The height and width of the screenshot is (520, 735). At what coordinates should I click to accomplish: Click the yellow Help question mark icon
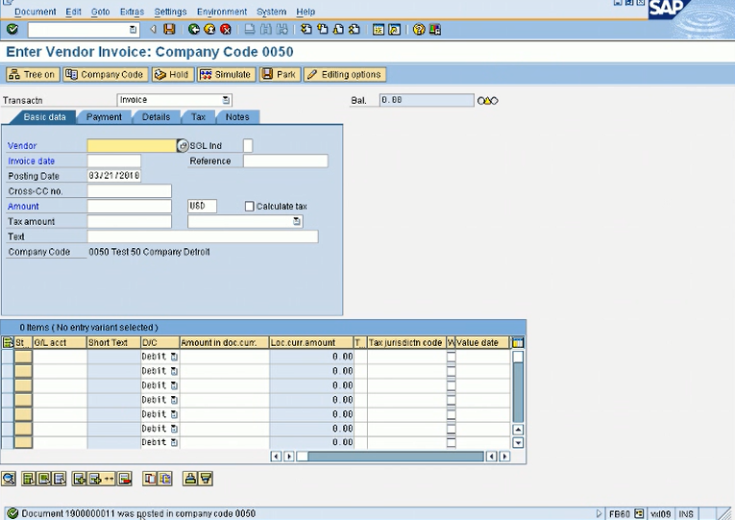(419, 30)
